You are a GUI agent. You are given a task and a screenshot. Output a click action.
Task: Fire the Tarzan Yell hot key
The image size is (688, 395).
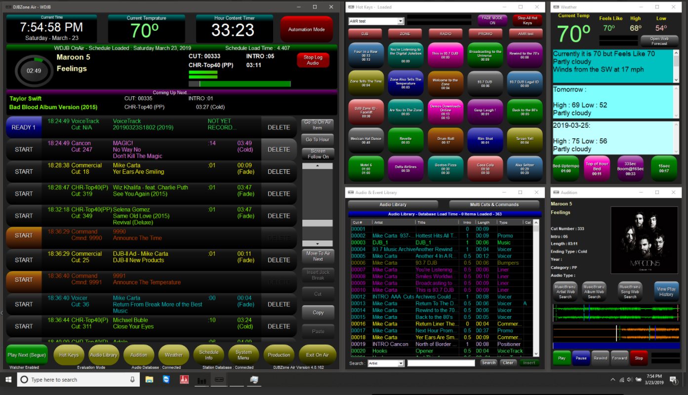pos(525,141)
